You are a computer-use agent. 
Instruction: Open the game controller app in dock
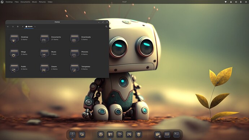pyautogui.click(x=129, y=135)
